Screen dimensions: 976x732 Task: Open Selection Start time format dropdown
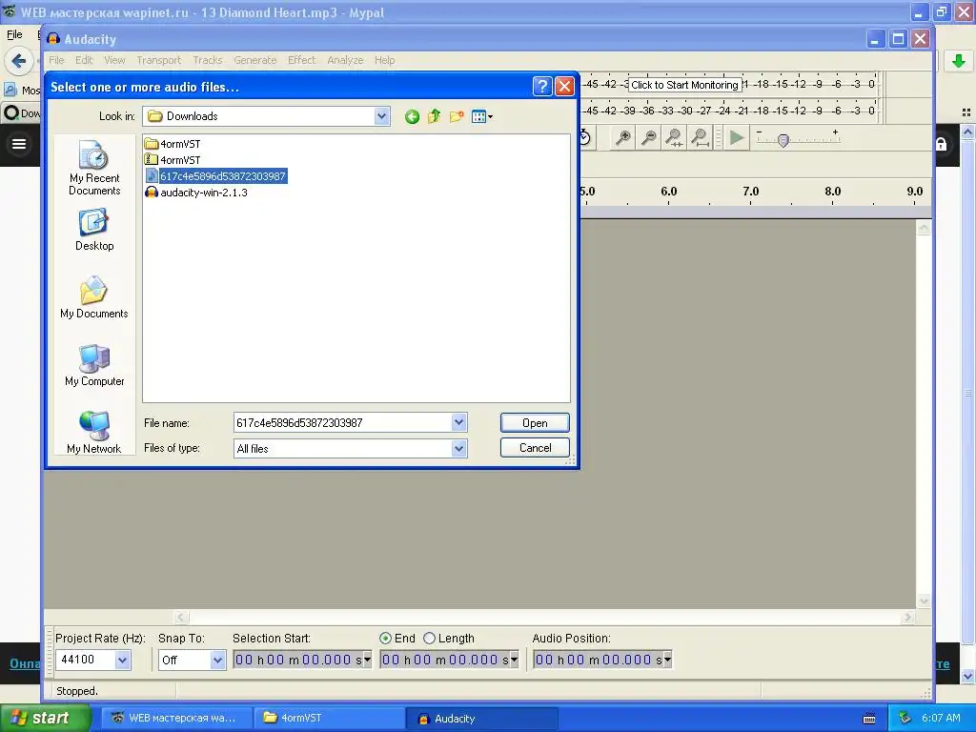[x=367, y=660]
